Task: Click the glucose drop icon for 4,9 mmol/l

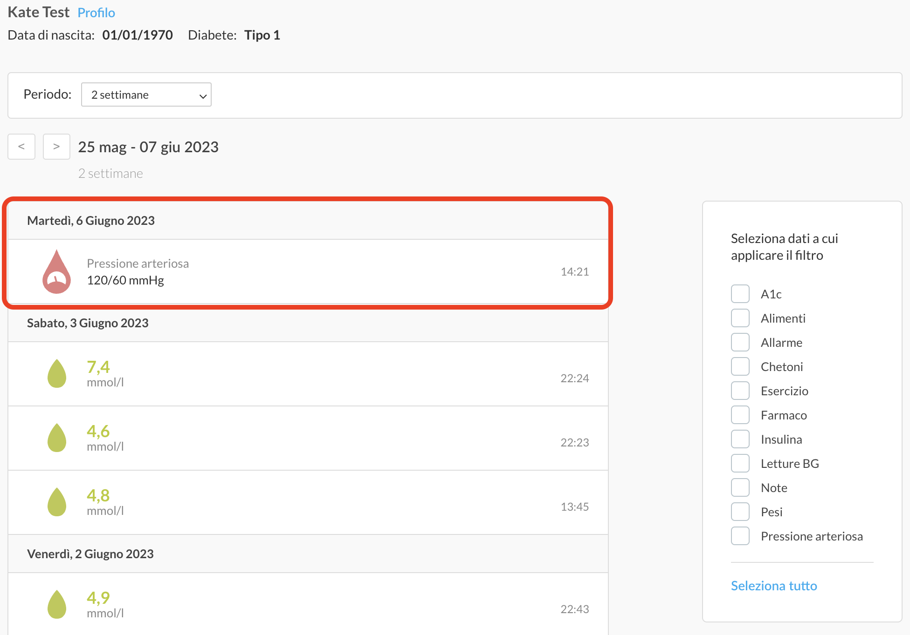Action: pos(57,604)
